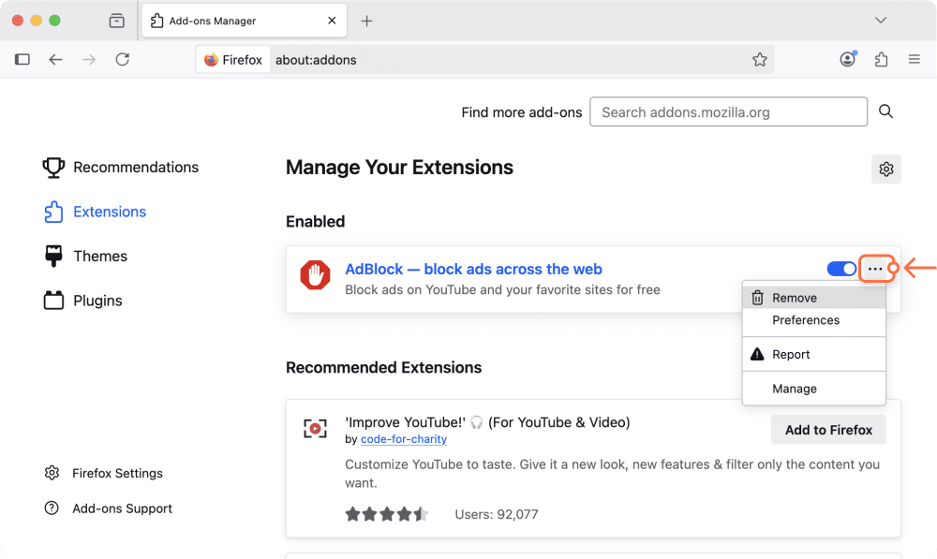This screenshot has height=559, width=937.
Task: Reload the page with the refresh icon
Action: (122, 59)
